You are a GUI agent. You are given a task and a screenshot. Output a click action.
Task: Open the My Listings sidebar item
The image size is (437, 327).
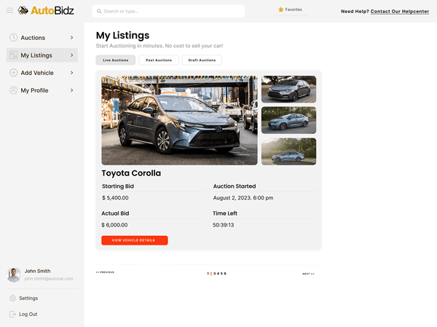(42, 55)
